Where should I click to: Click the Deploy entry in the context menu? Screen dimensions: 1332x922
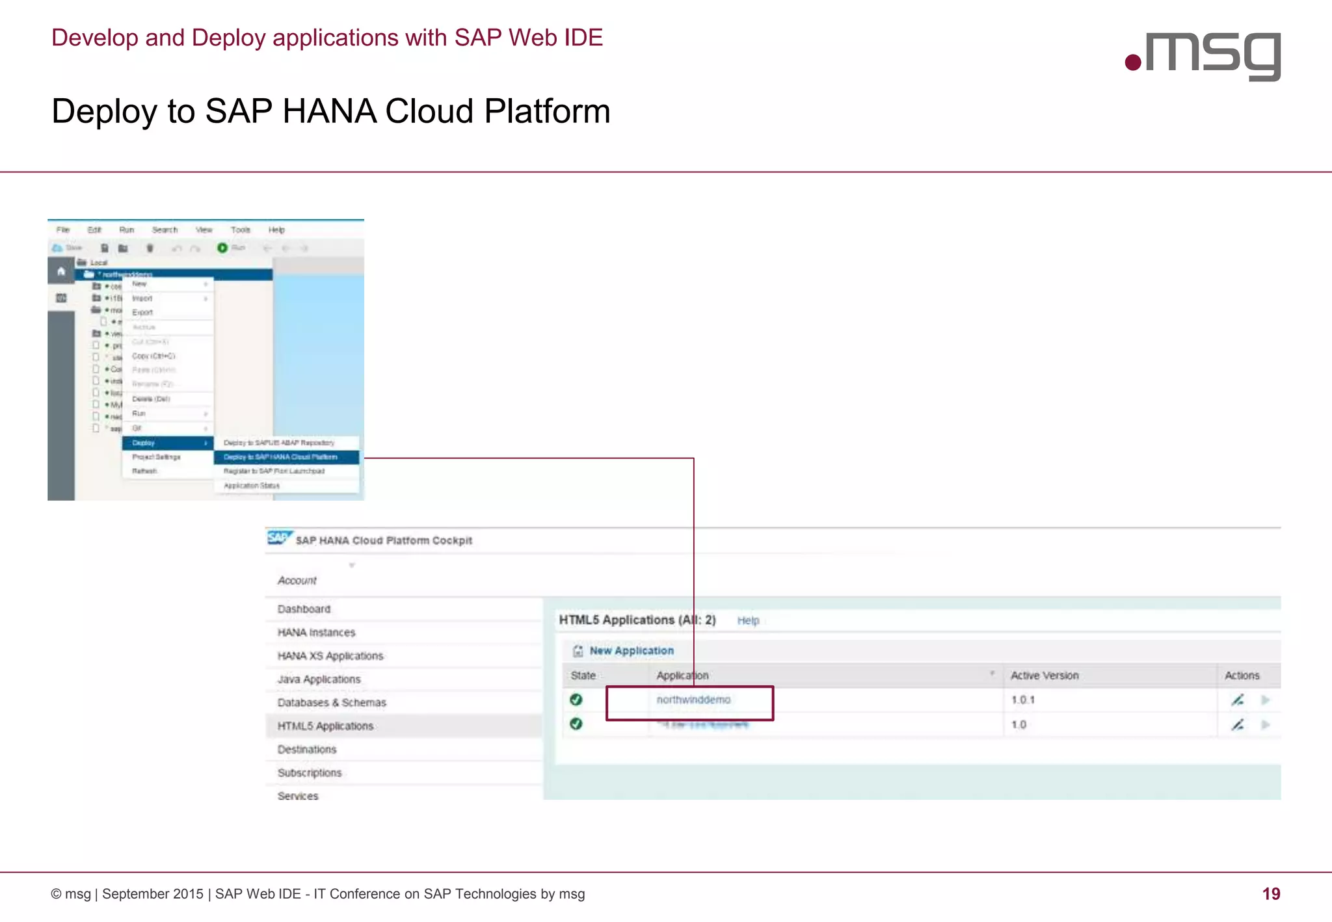tap(168, 443)
